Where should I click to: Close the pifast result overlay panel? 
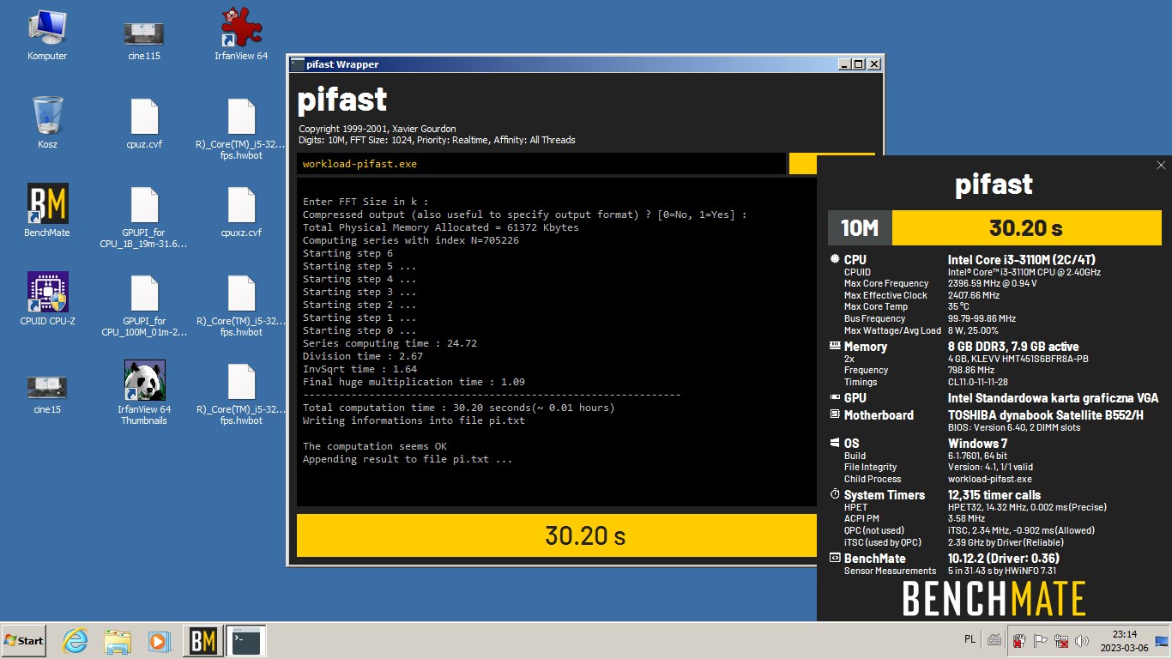(1161, 166)
